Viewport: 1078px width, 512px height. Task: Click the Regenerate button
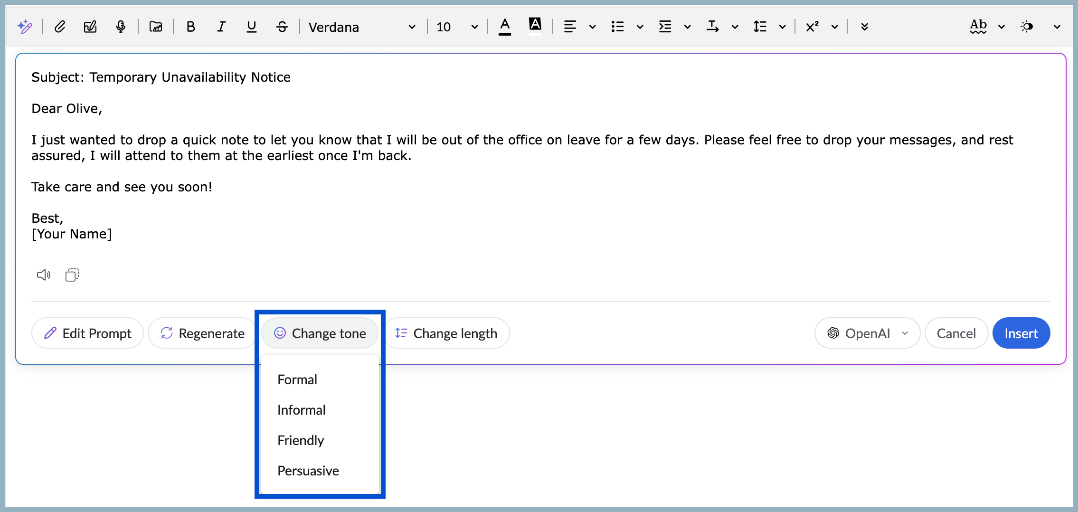201,333
